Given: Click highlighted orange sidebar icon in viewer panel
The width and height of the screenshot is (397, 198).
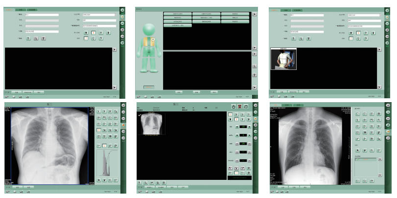Looking at the screenshot, I should (x=388, y=132).
